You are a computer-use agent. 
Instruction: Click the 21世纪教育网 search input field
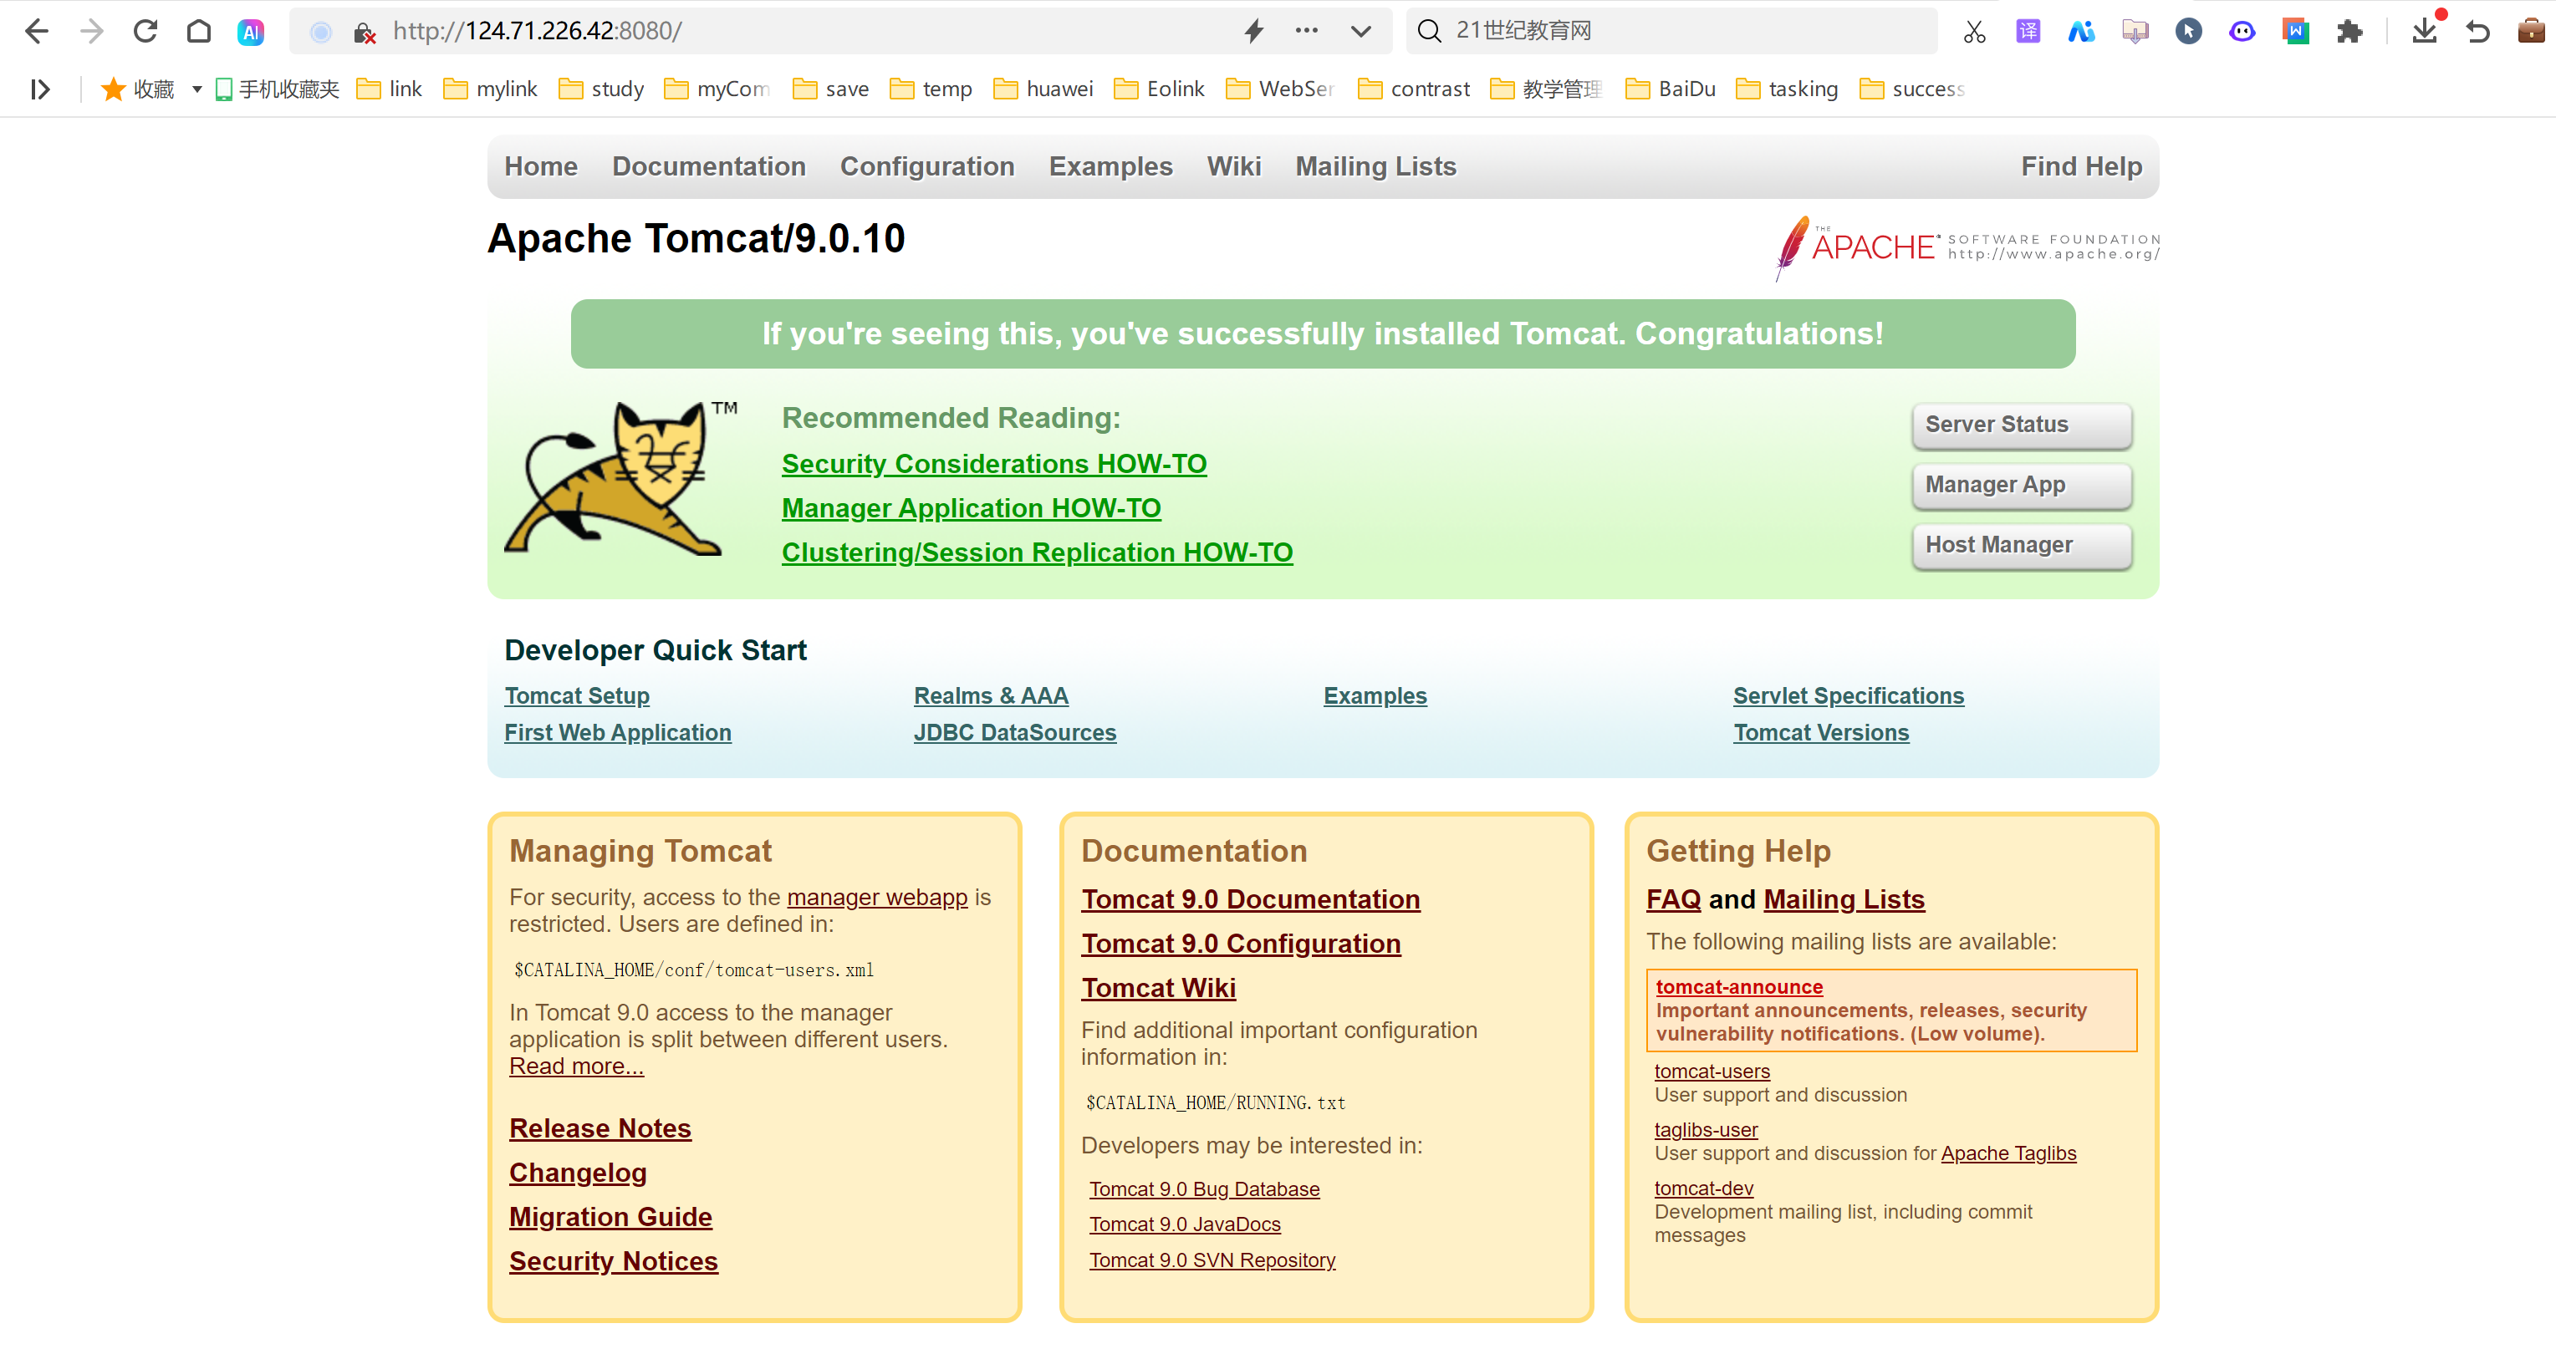pos(1686,31)
